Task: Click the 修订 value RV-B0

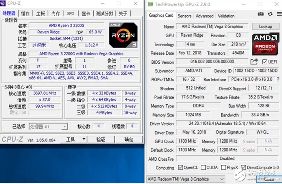Action: [x=129, y=67]
